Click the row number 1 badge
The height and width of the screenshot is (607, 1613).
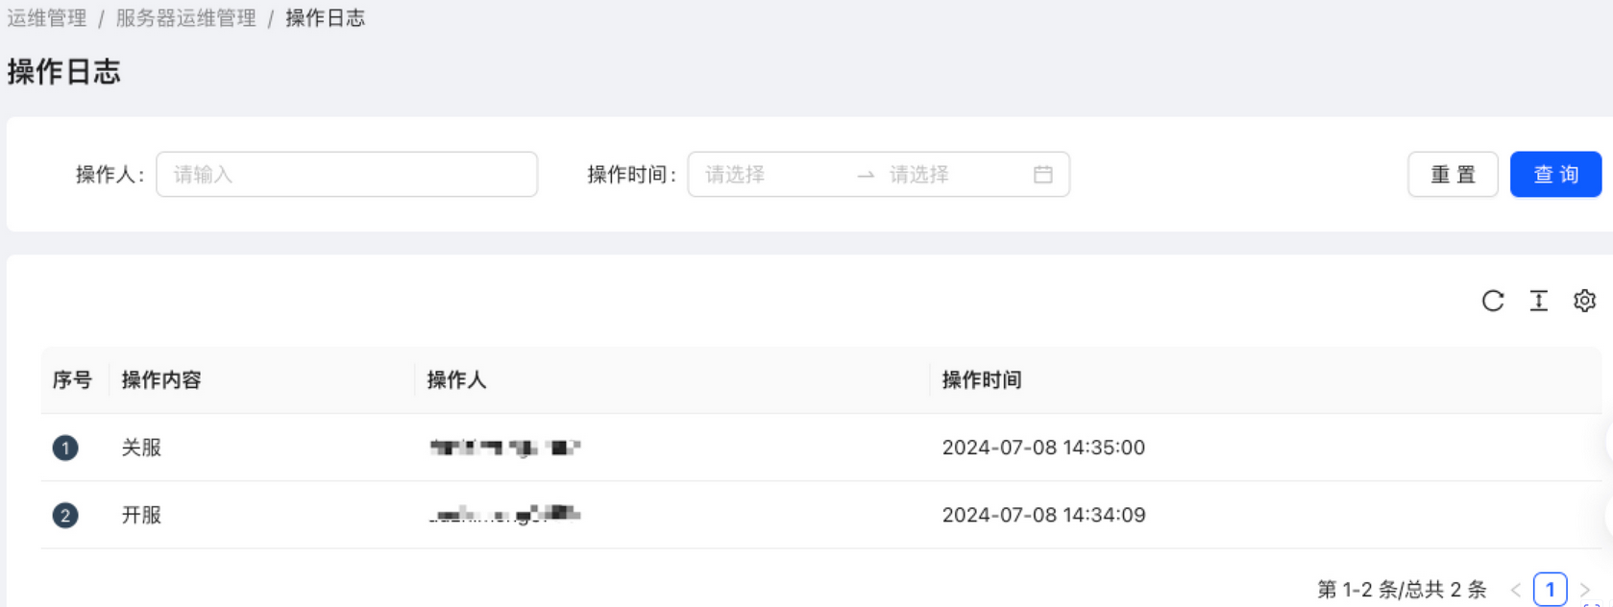[65, 448]
